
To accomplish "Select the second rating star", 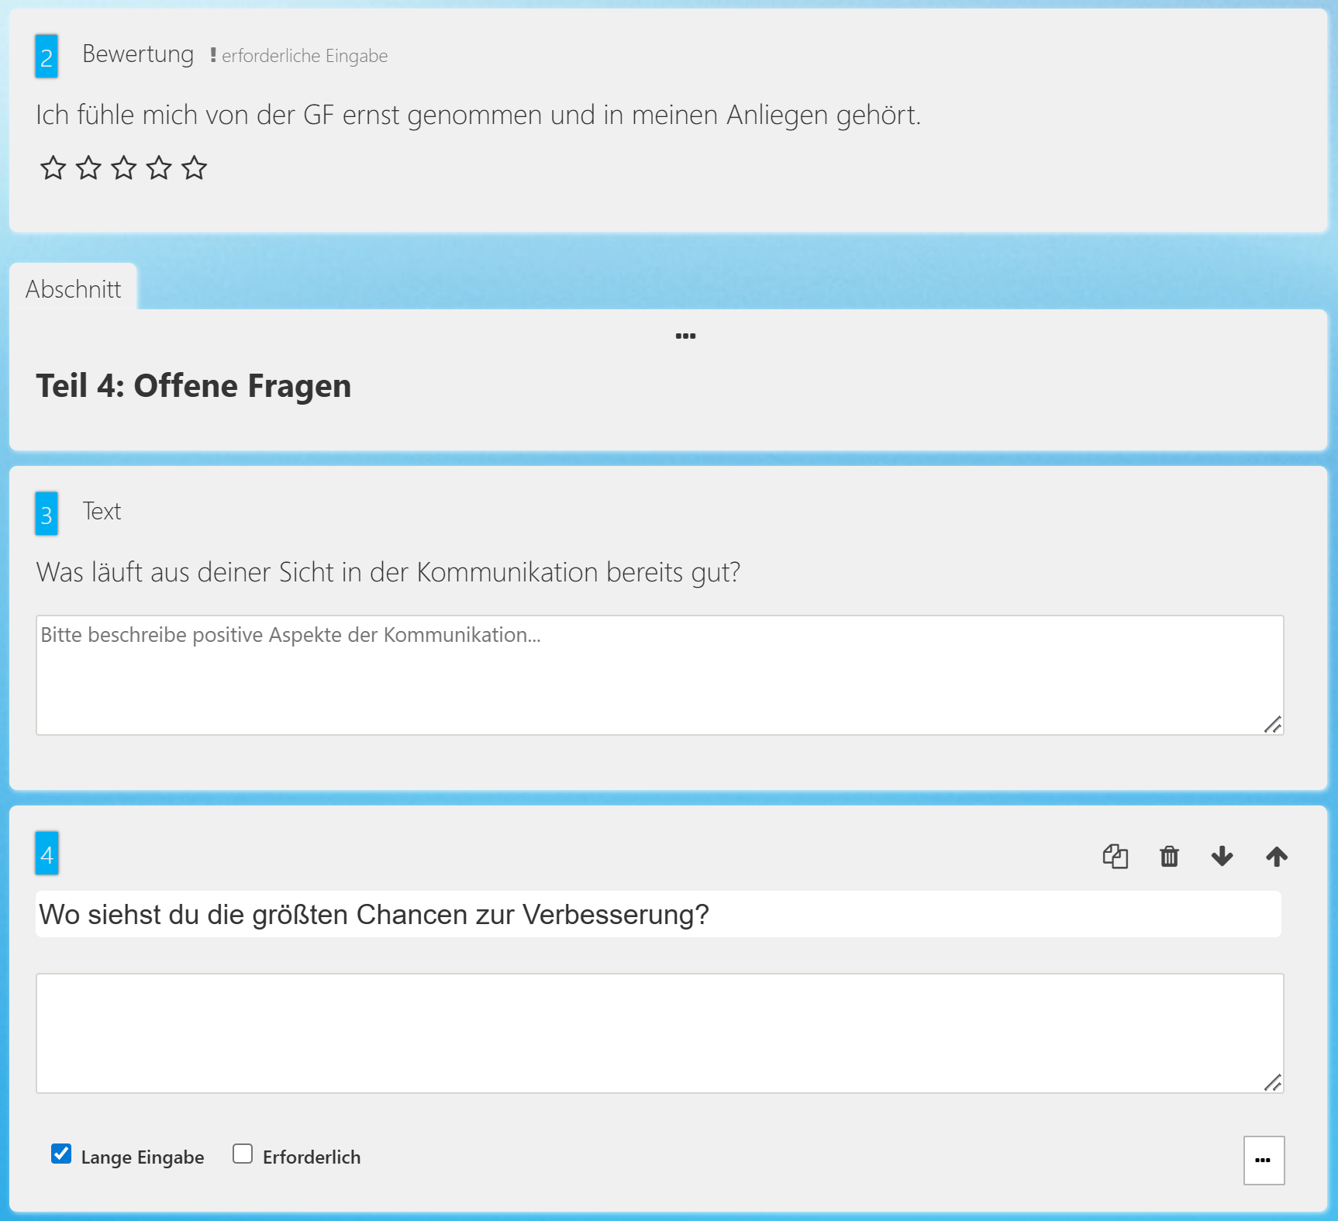I will click(x=88, y=167).
